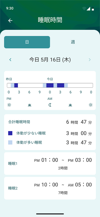Switch to the 週 (week) tab

(x=73, y=42)
